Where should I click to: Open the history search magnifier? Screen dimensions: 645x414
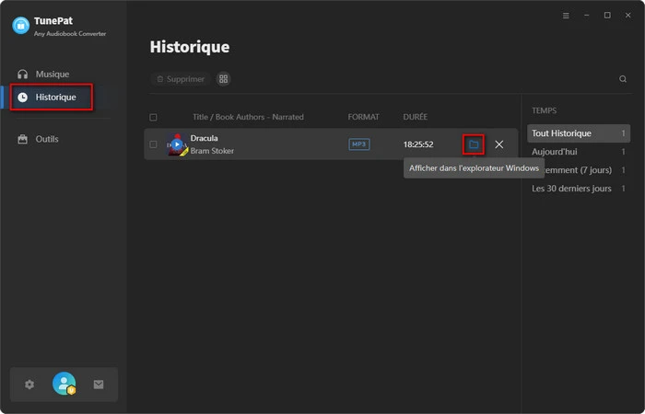623,79
